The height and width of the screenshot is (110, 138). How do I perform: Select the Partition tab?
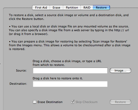[x=72, y=8]
